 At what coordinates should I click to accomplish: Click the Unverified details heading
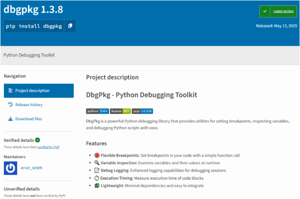pyautogui.click(x=22, y=189)
